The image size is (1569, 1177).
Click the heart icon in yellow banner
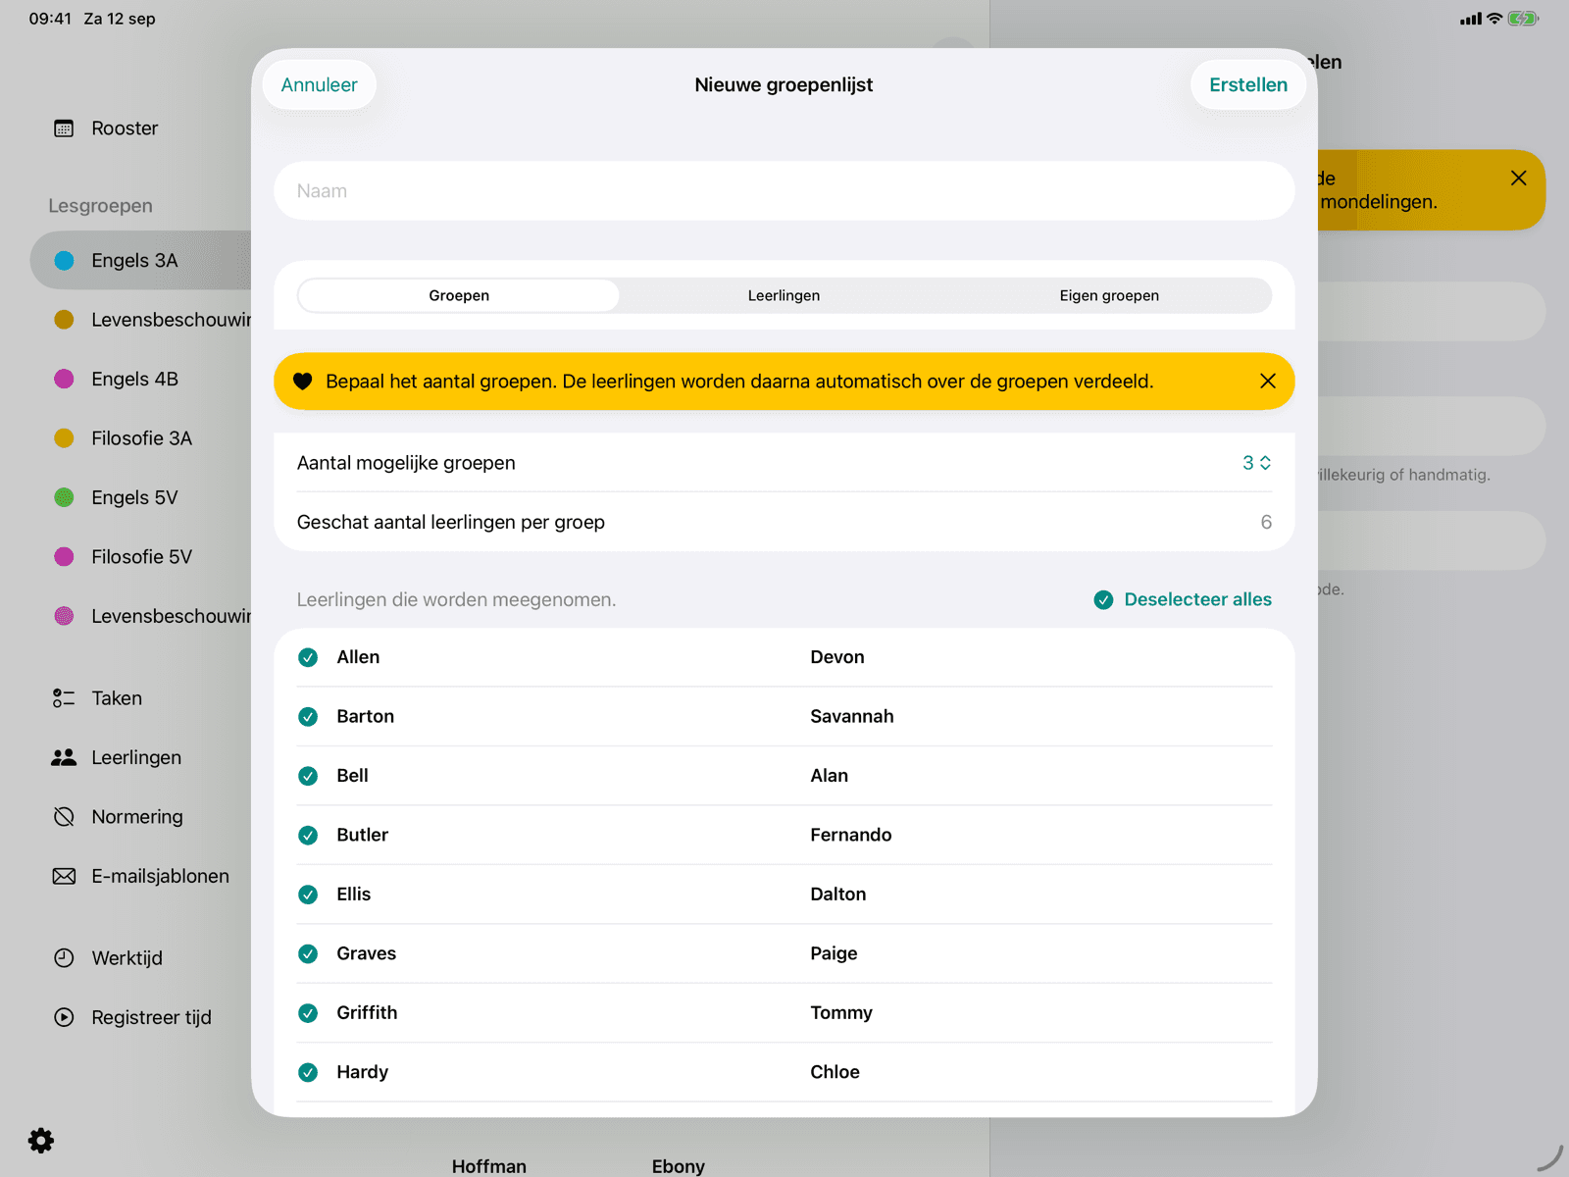303,382
